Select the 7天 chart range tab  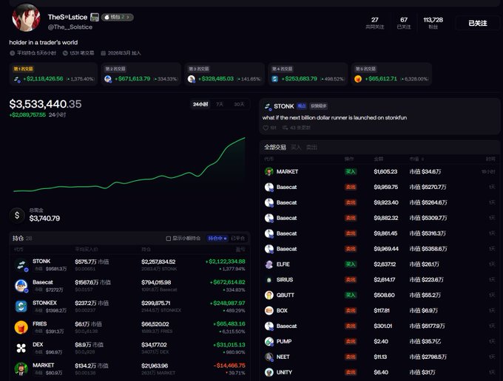click(x=220, y=104)
